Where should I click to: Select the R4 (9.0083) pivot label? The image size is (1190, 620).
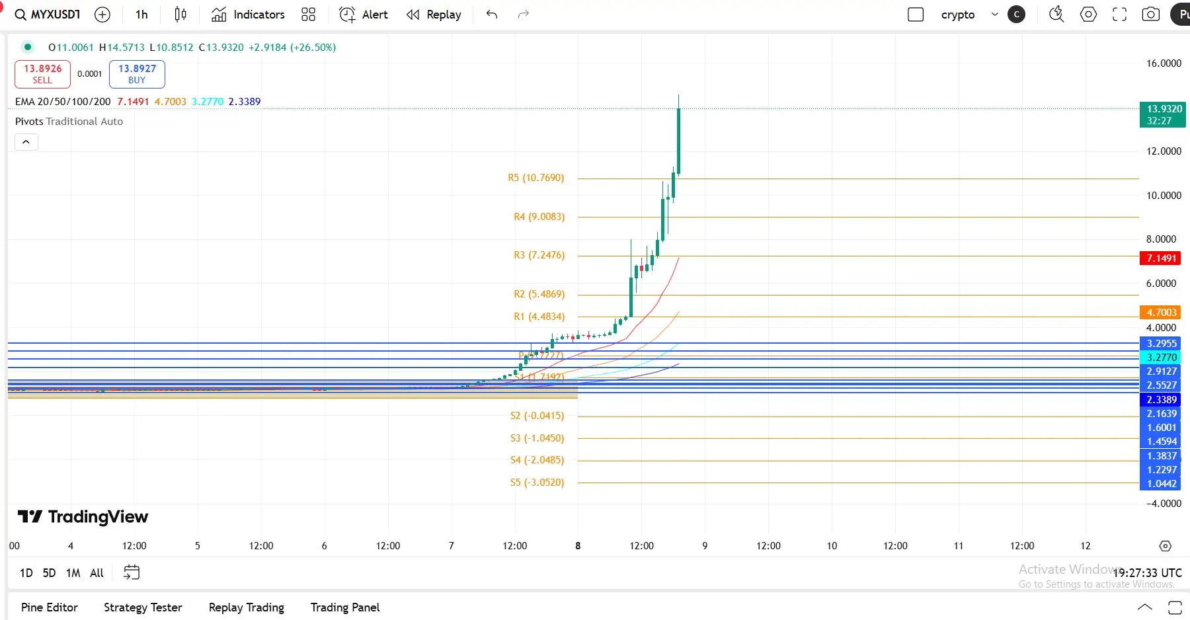(539, 217)
